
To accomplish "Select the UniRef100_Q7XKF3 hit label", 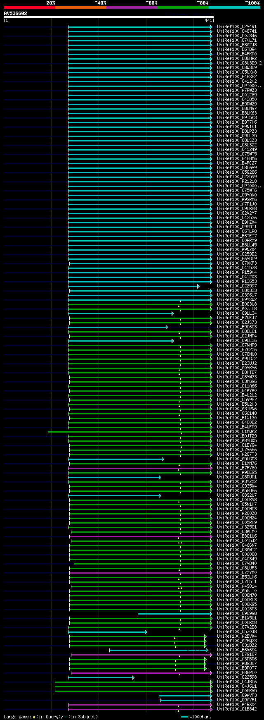I will (237, 263).
